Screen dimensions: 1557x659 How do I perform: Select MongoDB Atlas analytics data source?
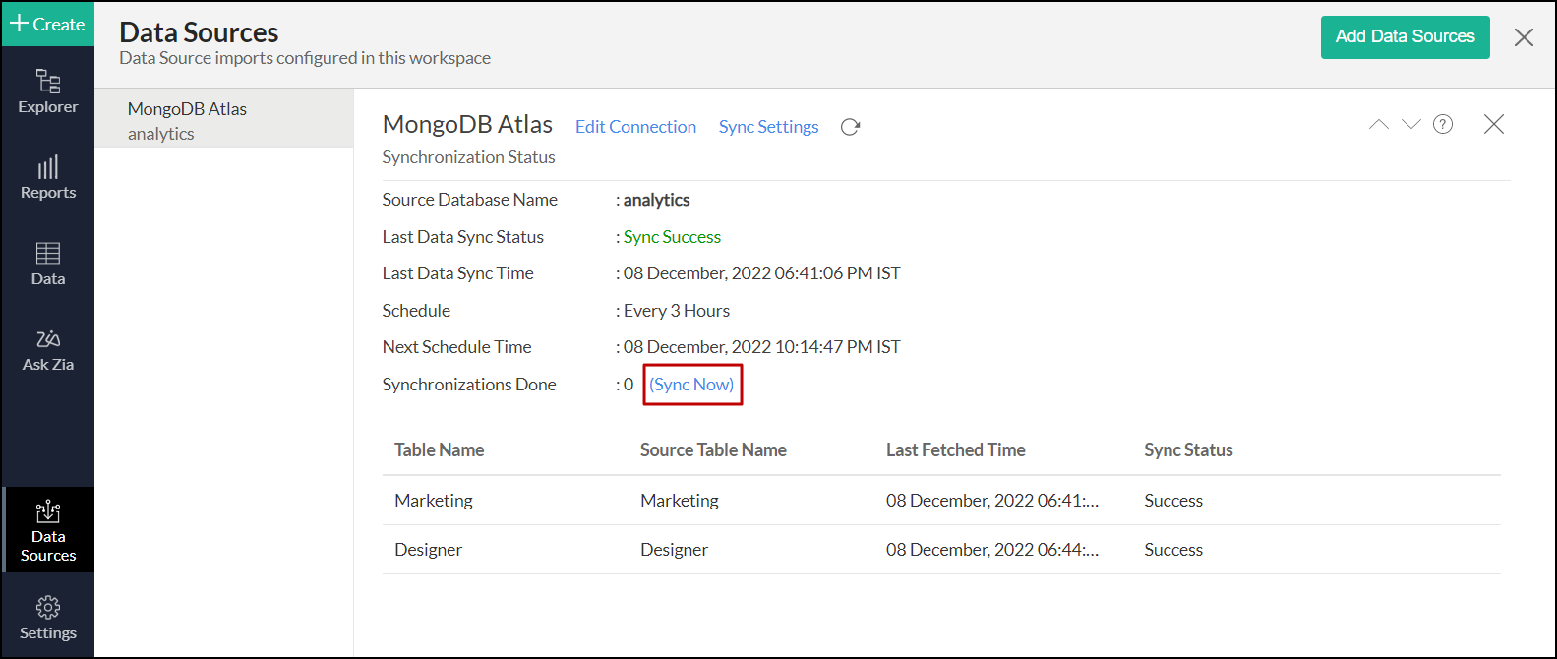pyautogui.click(x=223, y=120)
